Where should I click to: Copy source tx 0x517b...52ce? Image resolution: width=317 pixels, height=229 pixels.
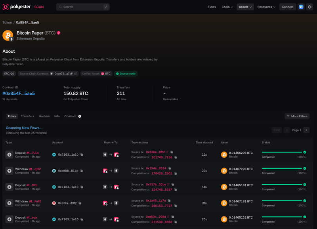[x=173, y=184]
